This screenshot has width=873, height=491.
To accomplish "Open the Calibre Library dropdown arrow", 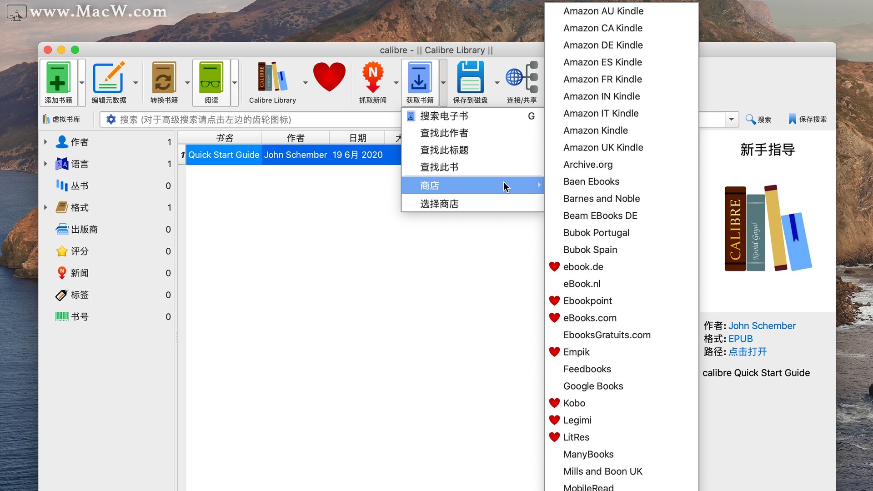I will click(306, 83).
